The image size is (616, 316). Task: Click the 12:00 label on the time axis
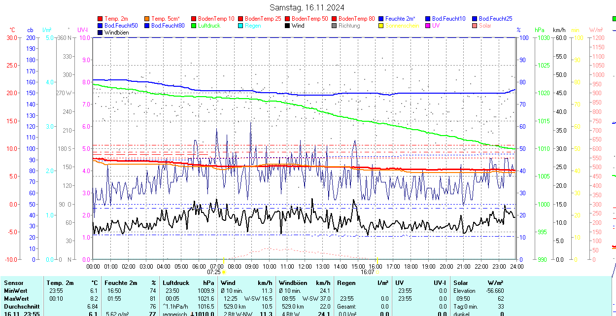click(305, 267)
